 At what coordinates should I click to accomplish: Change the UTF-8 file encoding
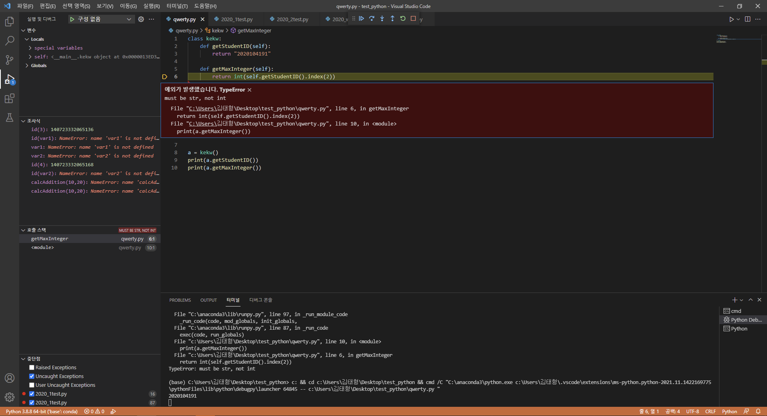[x=693, y=411]
